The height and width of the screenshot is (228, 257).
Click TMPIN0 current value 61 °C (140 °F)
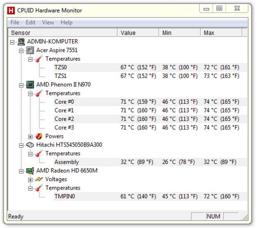click(138, 196)
